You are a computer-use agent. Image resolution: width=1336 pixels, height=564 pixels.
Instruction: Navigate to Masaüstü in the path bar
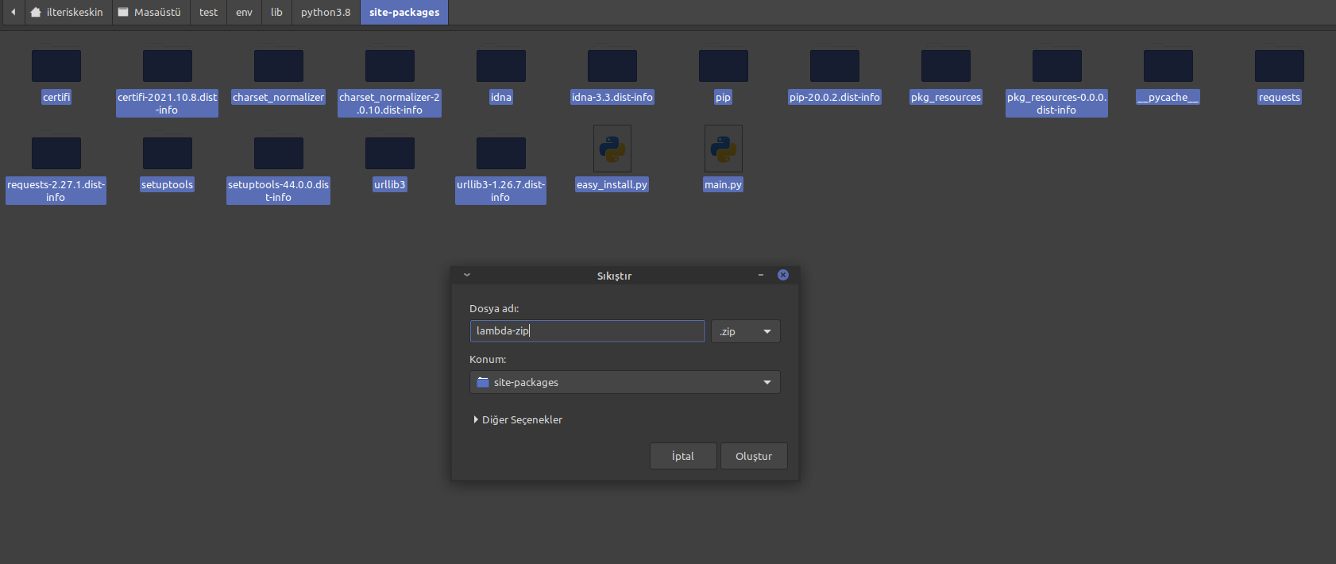click(150, 13)
